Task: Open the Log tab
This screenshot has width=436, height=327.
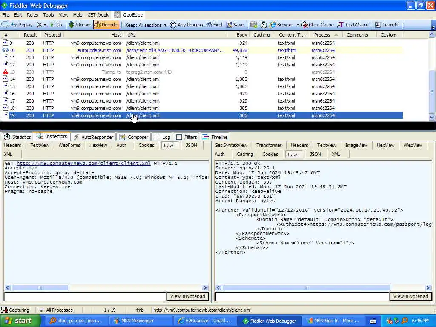Action: point(162,137)
